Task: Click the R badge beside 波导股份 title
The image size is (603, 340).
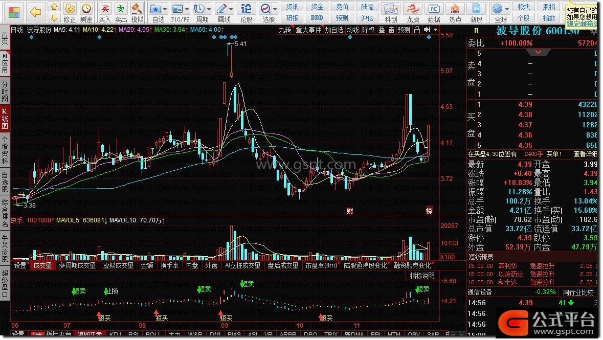Action: (x=477, y=31)
